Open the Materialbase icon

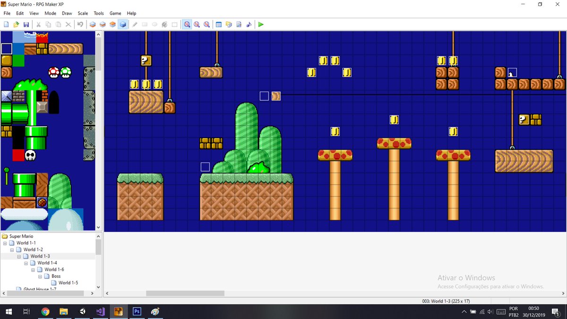229,24
